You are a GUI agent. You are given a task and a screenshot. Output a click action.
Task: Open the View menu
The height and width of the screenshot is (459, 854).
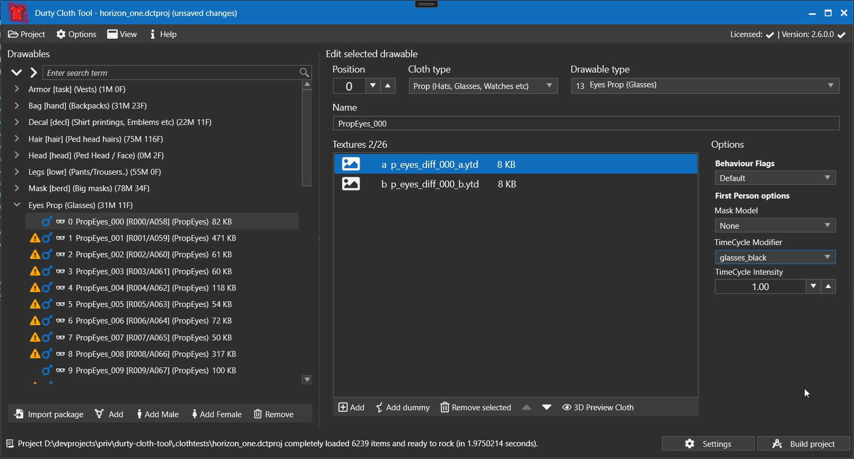click(122, 34)
